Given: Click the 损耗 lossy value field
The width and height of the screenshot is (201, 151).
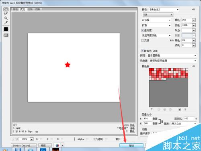Looking at the screenshot, I should (187, 45).
